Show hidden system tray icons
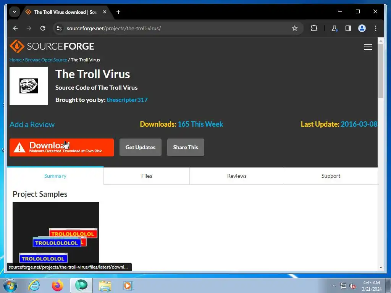 tap(334, 286)
